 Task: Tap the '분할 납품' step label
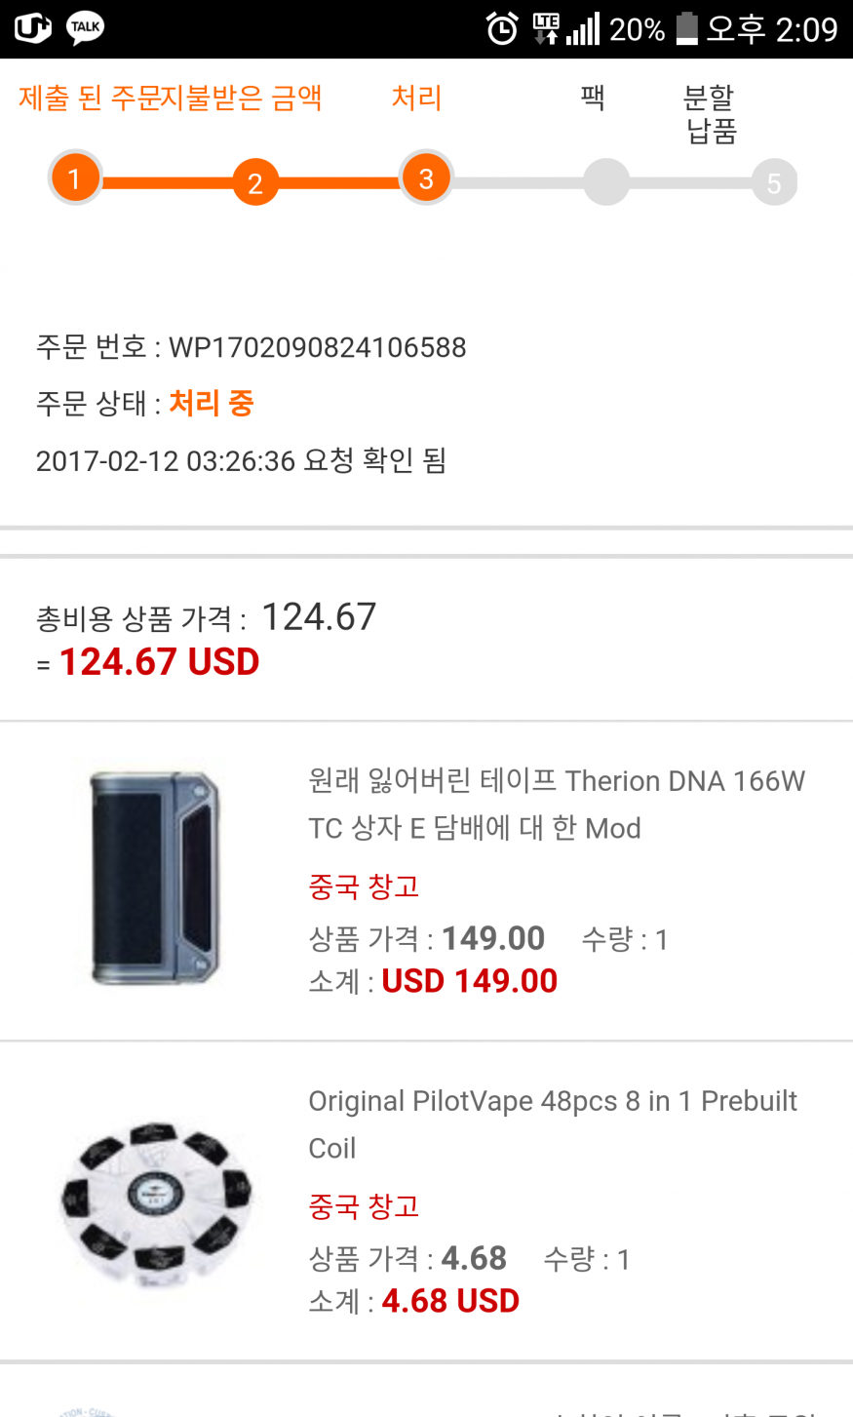710,114
